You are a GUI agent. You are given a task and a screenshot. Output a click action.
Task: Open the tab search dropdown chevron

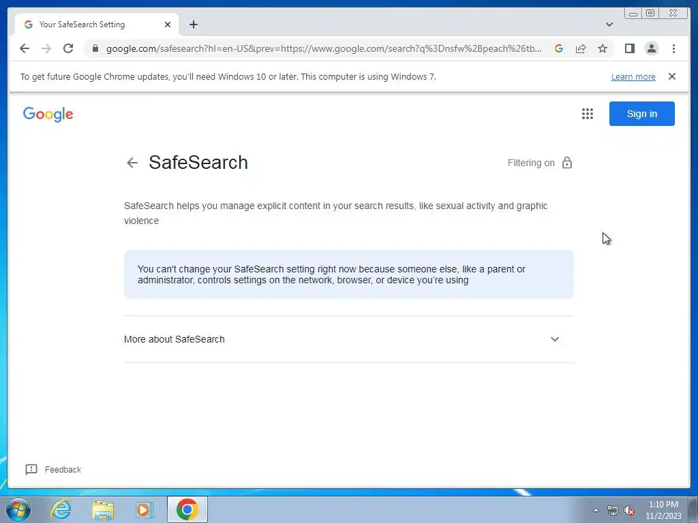(x=609, y=25)
